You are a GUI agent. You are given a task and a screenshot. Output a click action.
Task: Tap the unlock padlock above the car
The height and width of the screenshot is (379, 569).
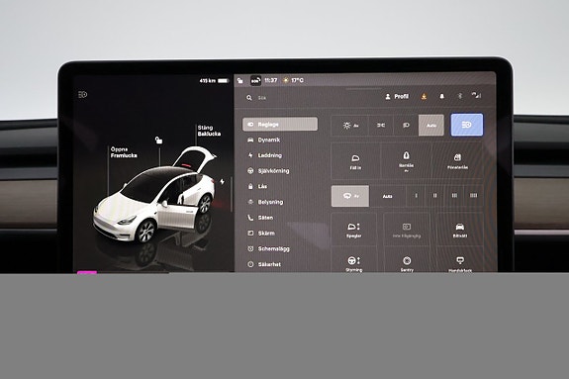coord(158,141)
